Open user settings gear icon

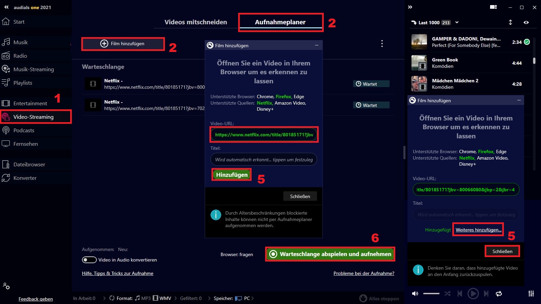[x=6, y=286]
